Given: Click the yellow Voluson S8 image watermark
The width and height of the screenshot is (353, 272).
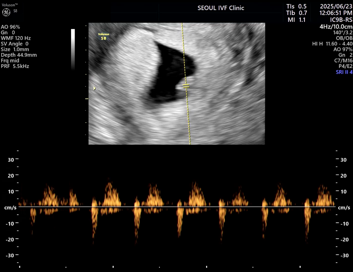Looking at the screenshot, I should pos(103,36).
